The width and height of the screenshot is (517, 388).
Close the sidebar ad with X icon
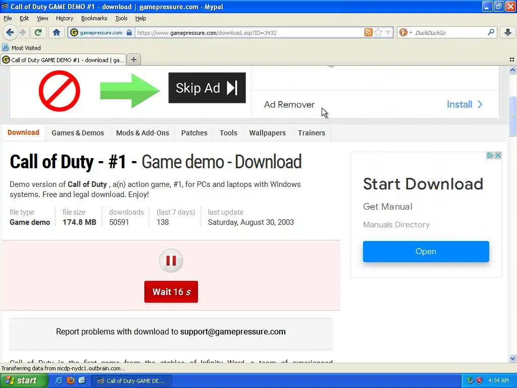[x=498, y=156]
